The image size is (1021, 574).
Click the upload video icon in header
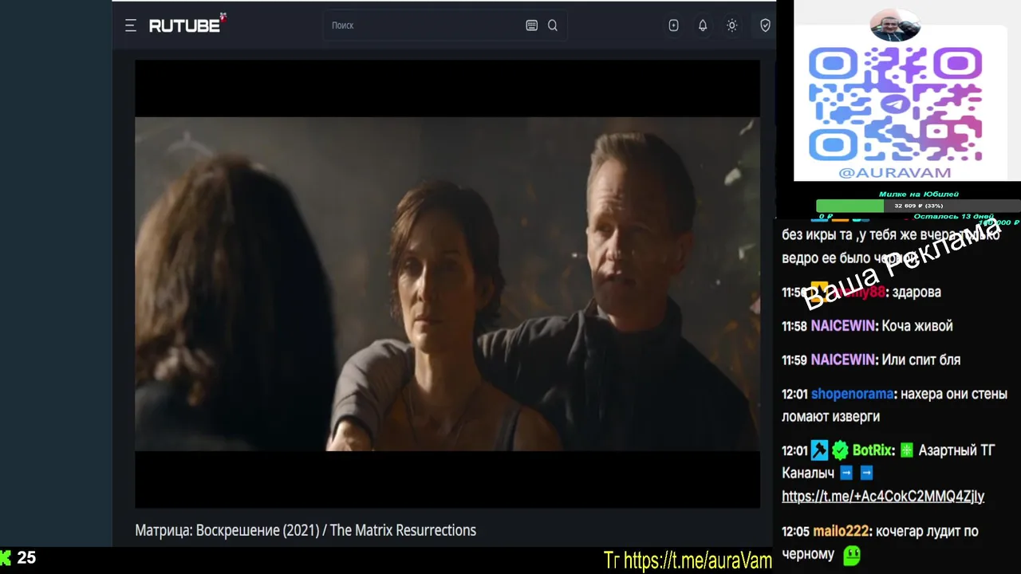pos(674,26)
